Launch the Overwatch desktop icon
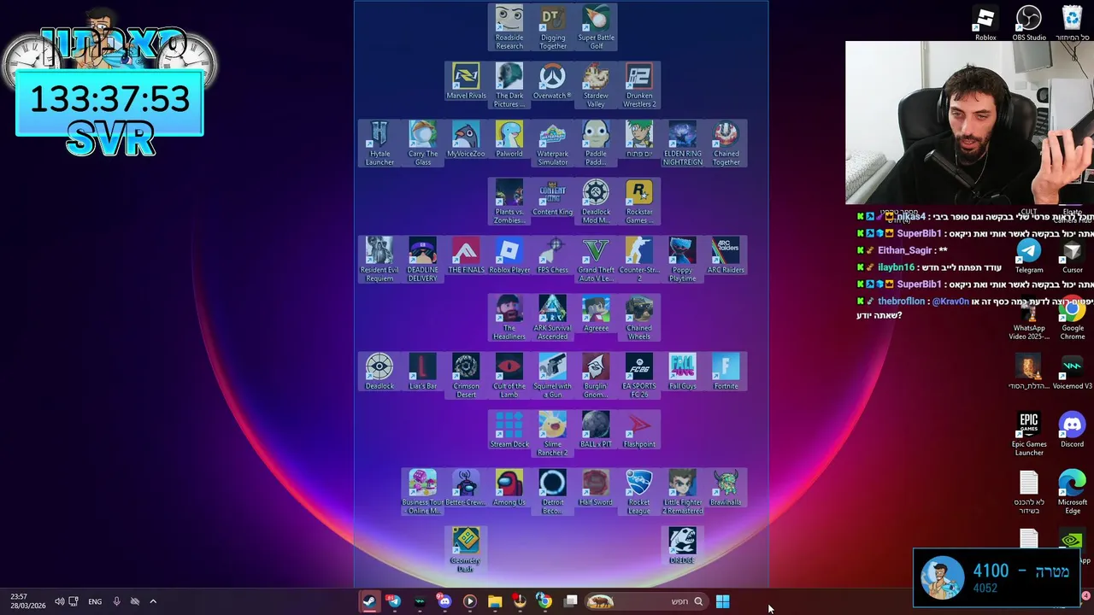1094x615 pixels. [553, 82]
